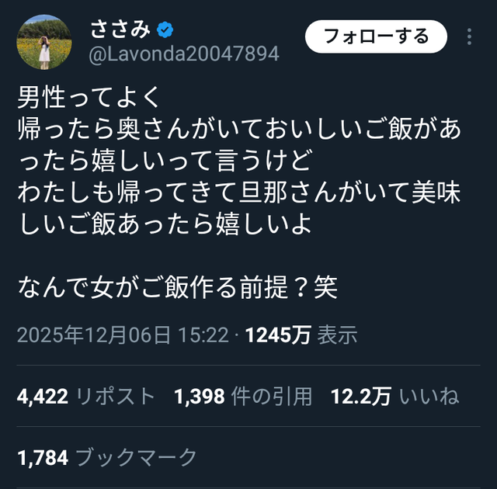Click the 件の引用 label text

[x=272, y=396]
